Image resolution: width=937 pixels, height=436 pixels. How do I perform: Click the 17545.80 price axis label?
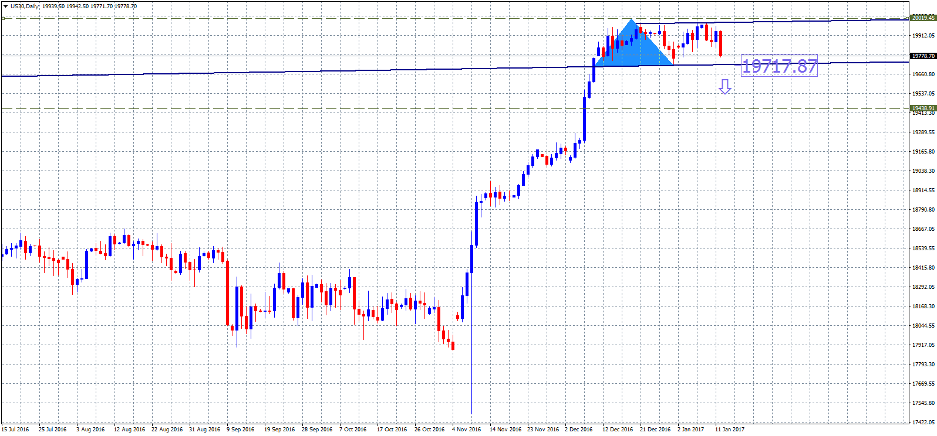(x=923, y=403)
